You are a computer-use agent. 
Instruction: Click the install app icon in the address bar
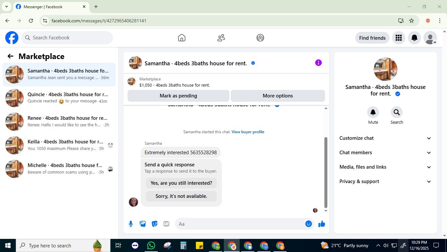pyautogui.click(x=401, y=21)
